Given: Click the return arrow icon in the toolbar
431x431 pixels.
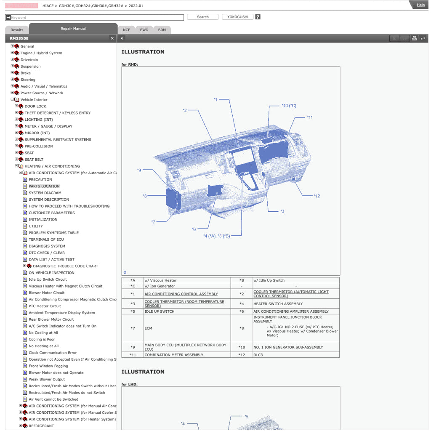Looking at the screenshot, I should (x=423, y=38).
